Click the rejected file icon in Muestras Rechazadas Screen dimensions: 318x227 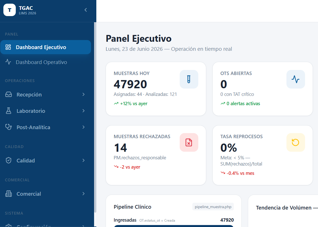189,142
